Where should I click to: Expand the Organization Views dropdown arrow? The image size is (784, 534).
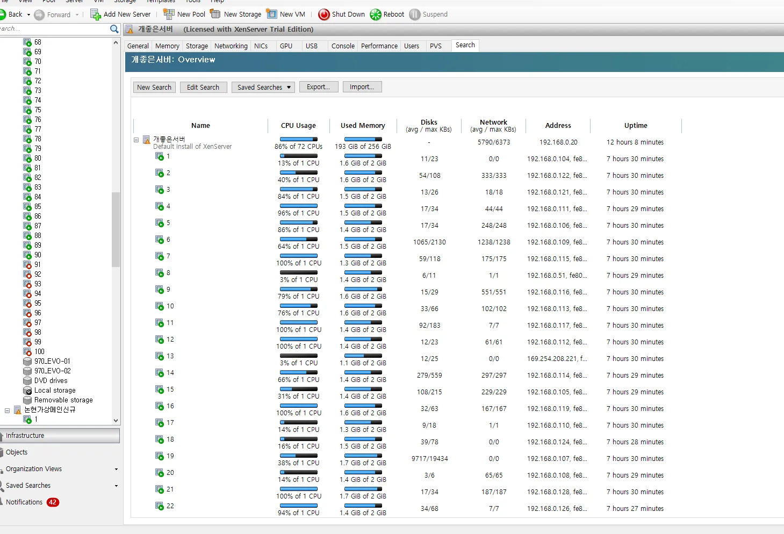116,470
